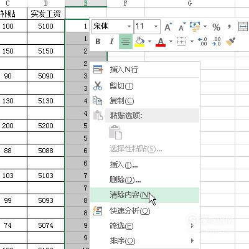Image resolution: width=249 pixels, height=249 pixels.
Task: Toggle italic formatting in mini toolbar
Action: tap(111, 42)
